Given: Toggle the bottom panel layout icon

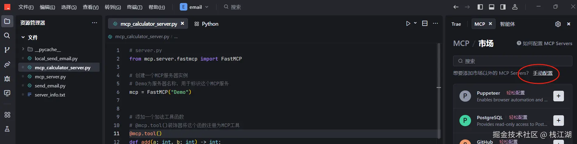Looking at the screenshot, I should point(491,7).
